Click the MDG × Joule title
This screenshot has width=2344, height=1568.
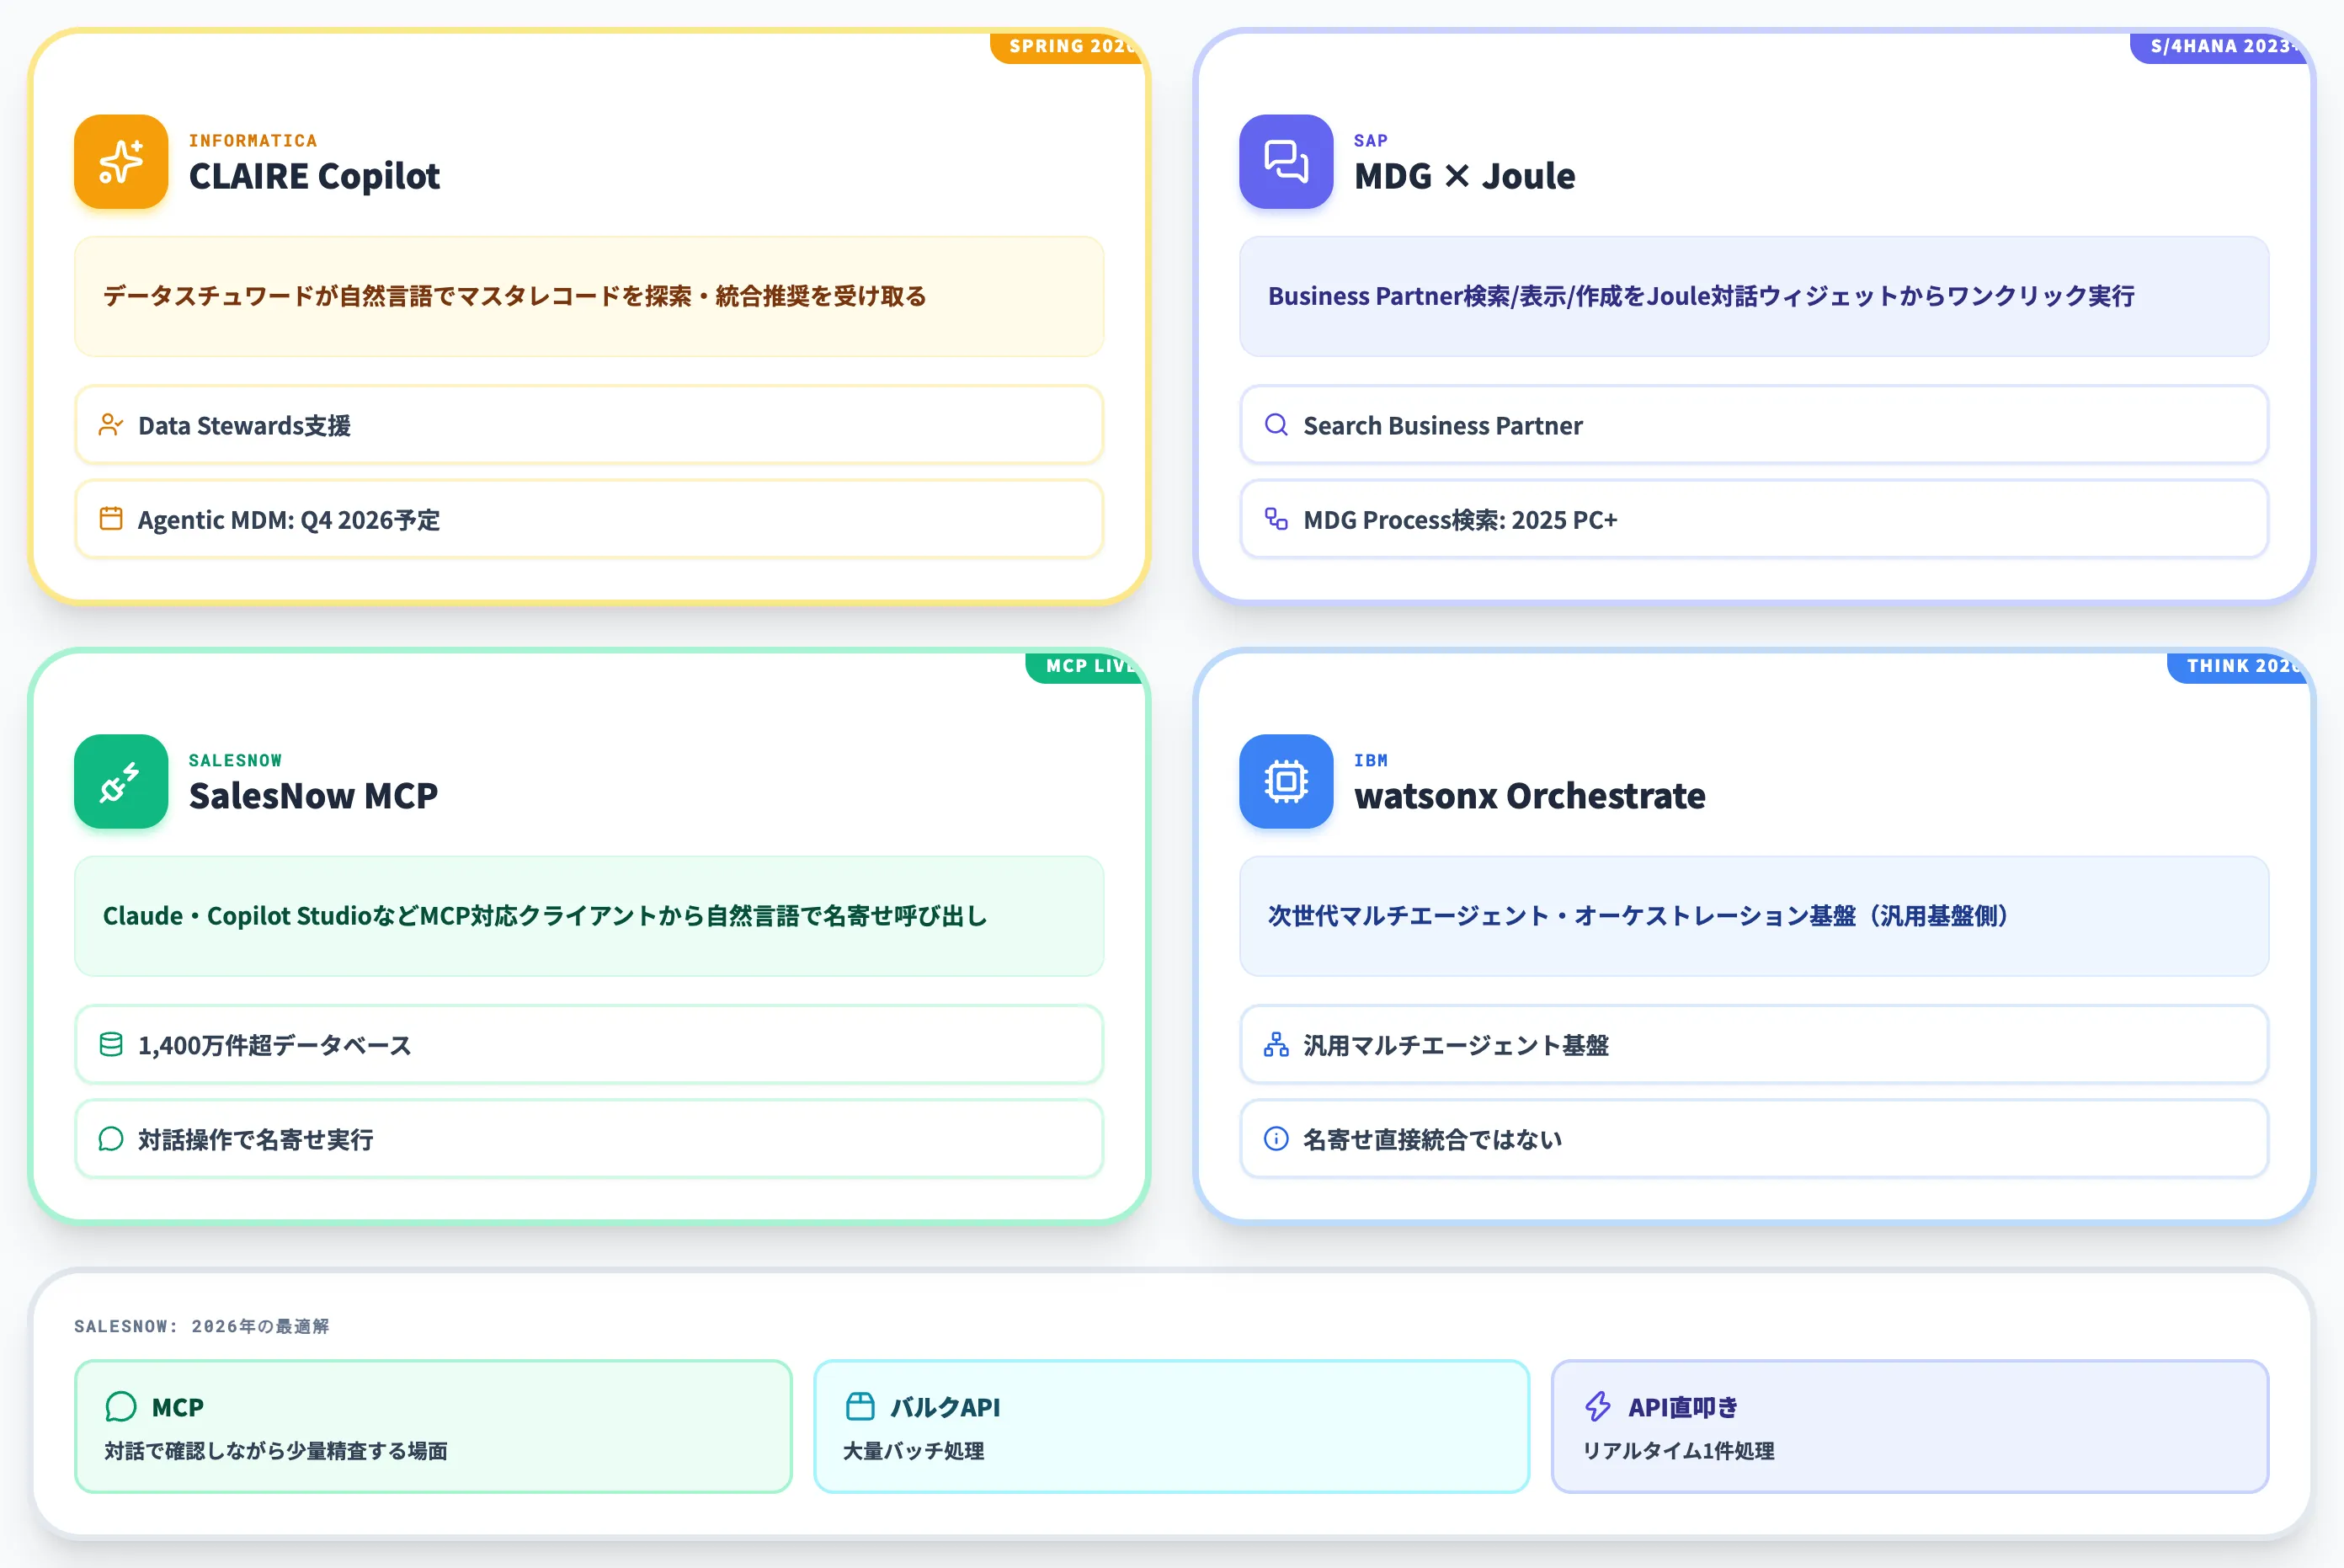point(1464,176)
